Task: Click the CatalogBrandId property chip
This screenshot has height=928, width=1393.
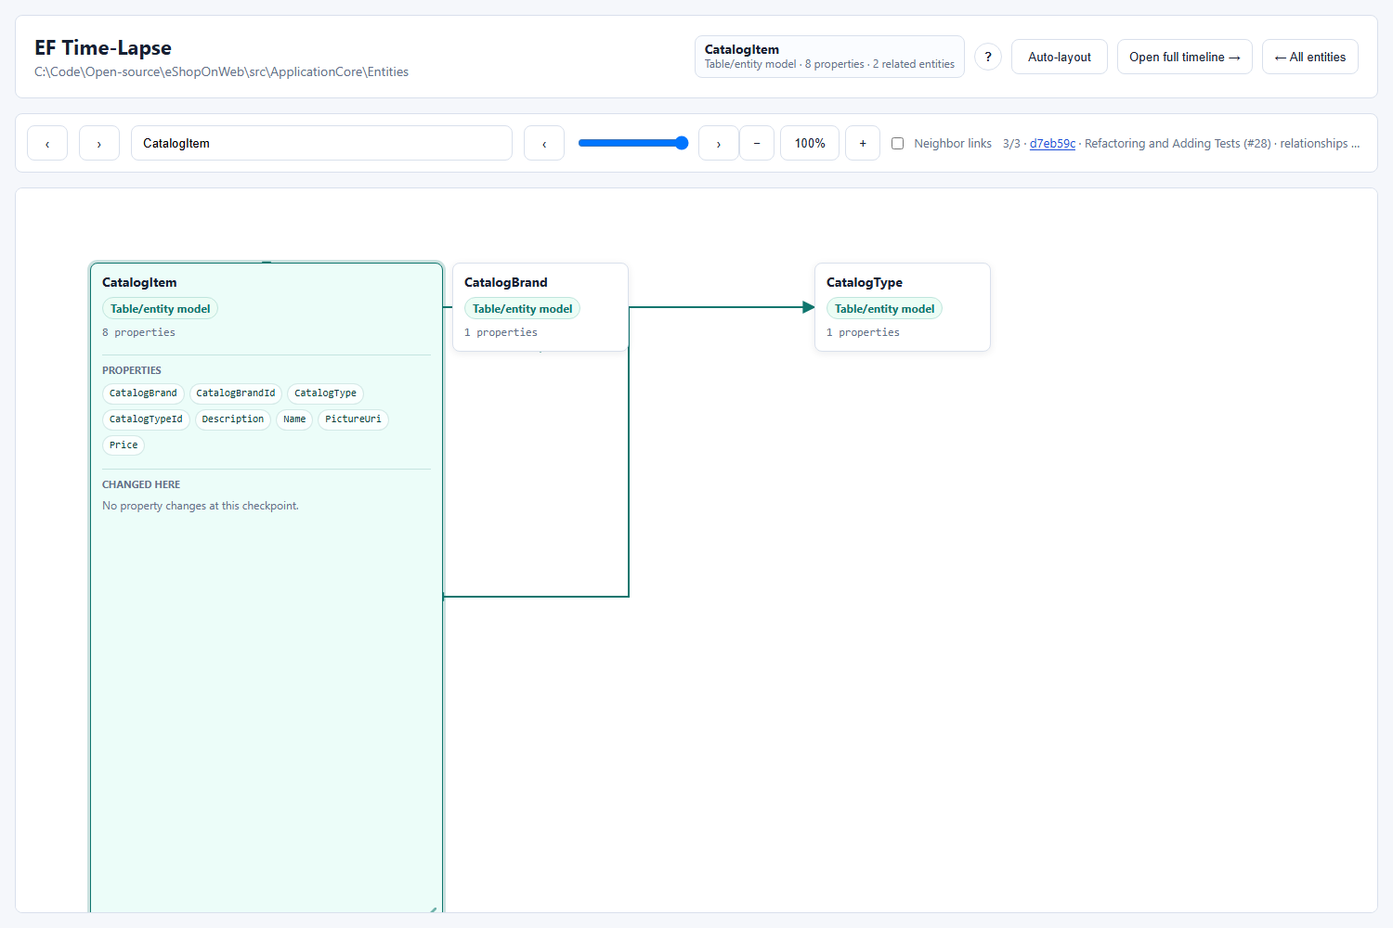Action: pyautogui.click(x=236, y=393)
